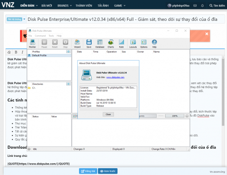Click the thread title input field
The height and width of the screenshot is (175, 227).
(x=126, y=19)
